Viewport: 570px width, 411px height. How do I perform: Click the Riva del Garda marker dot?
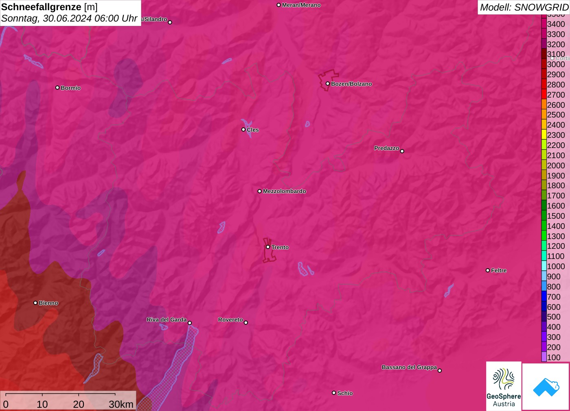coord(190,323)
